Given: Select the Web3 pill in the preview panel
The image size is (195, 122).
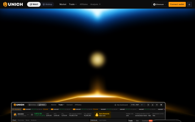Looking at the screenshot, I should [42, 105].
